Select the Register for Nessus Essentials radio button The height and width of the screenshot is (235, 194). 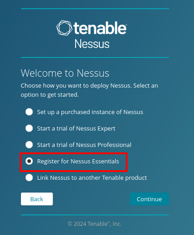pyautogui.click(x=29, y=161)
